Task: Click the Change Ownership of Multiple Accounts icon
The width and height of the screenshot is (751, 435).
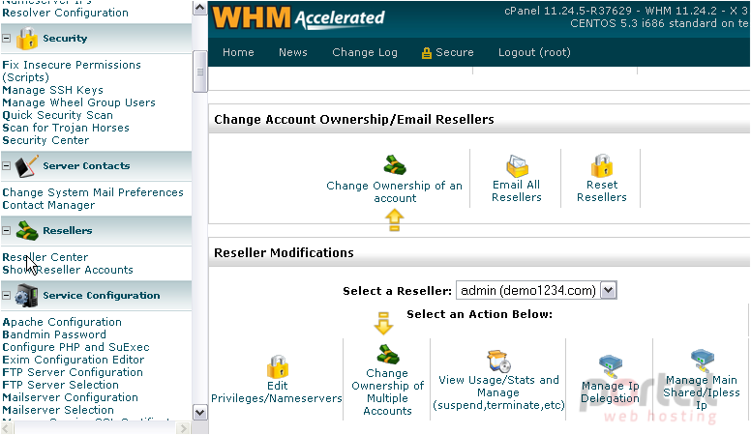Action: tap(387, 355)
